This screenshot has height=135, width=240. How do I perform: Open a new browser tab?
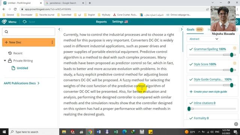[x=90, y=3]
